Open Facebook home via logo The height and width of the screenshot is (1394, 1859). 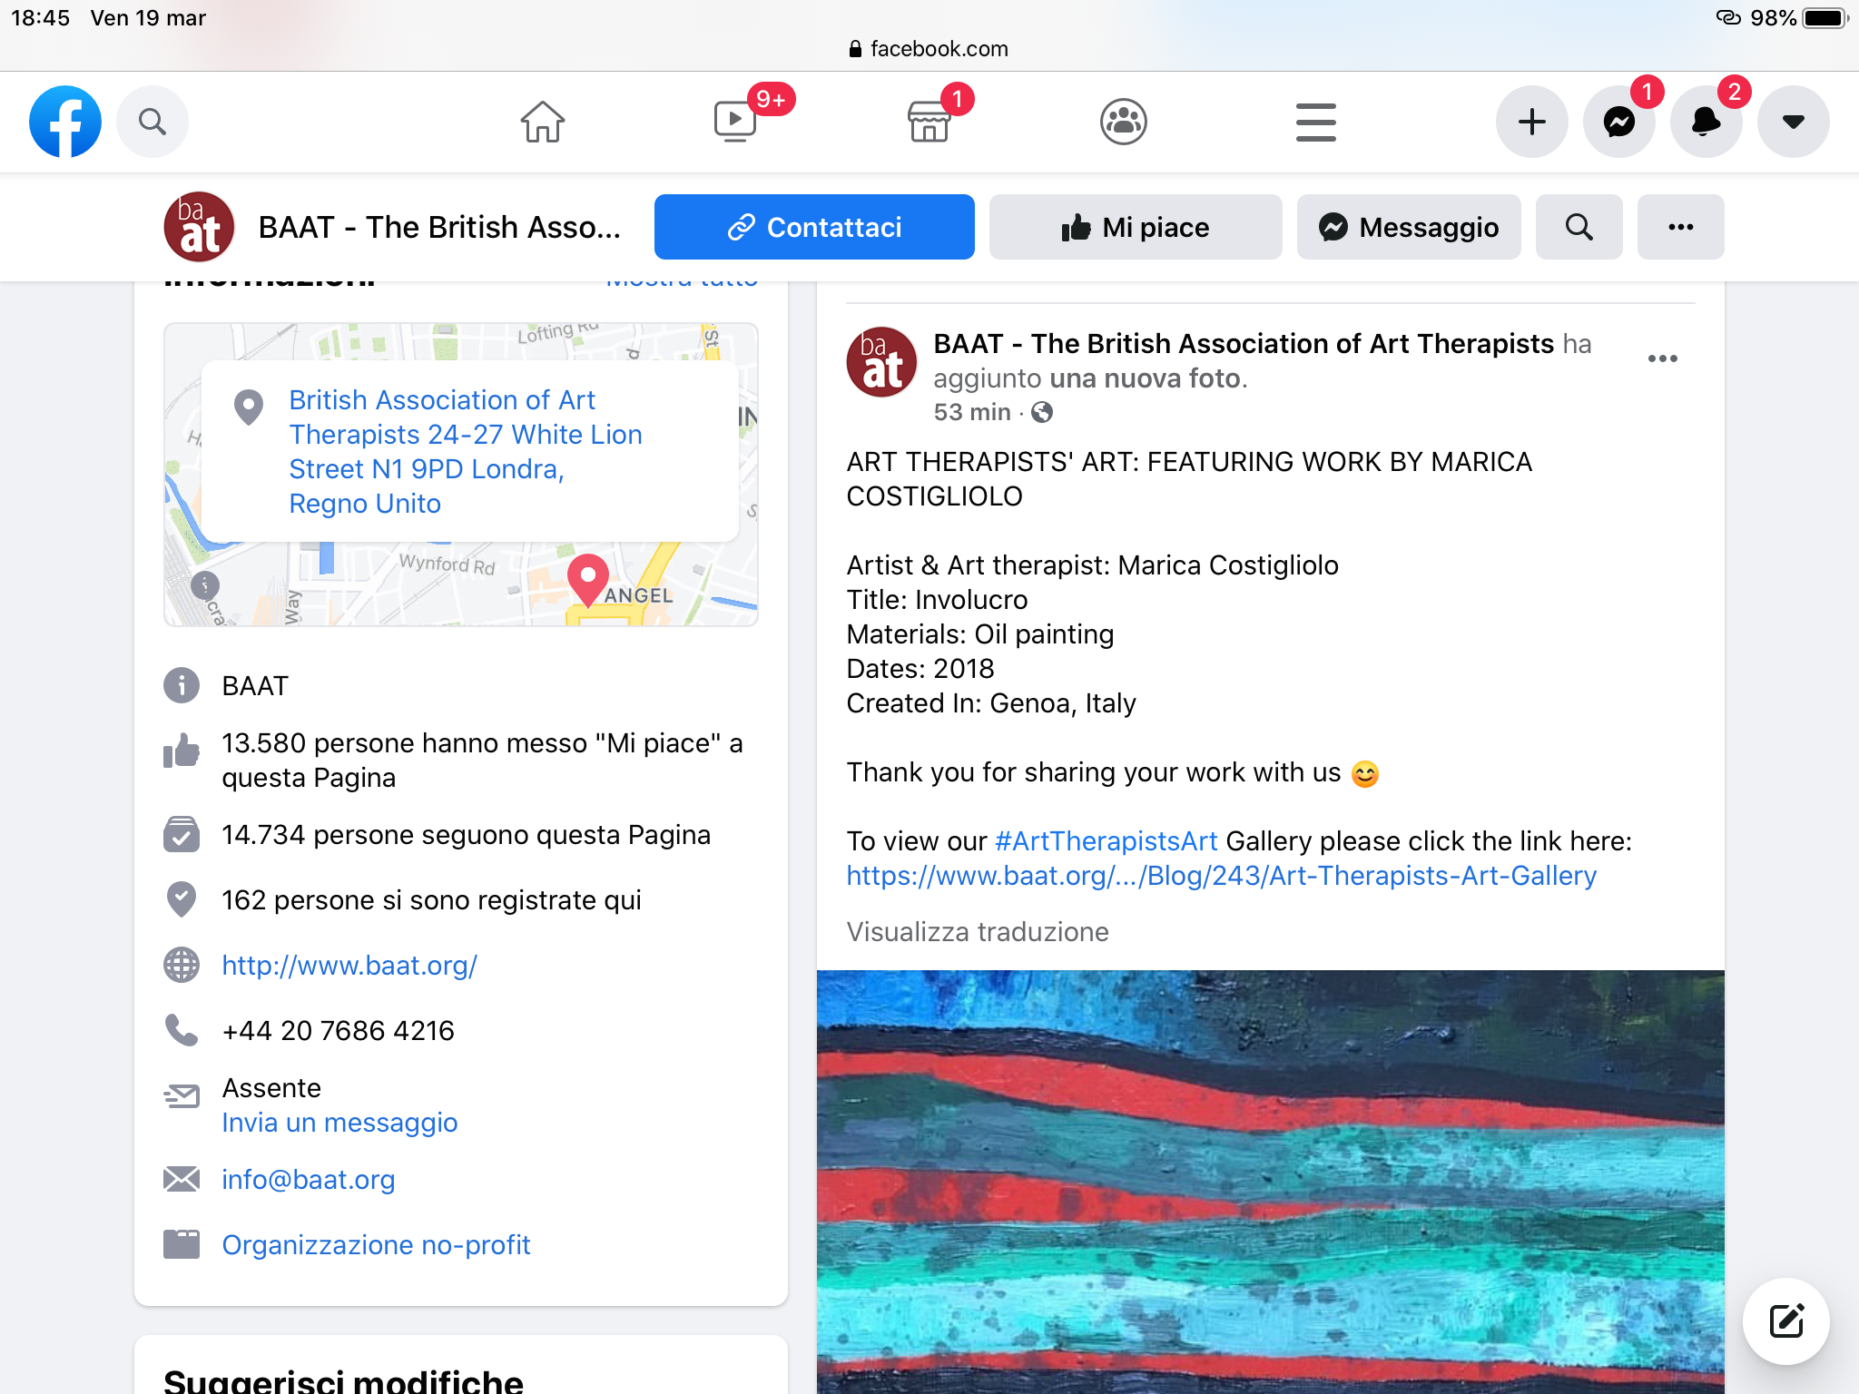(x=64, y=122)
